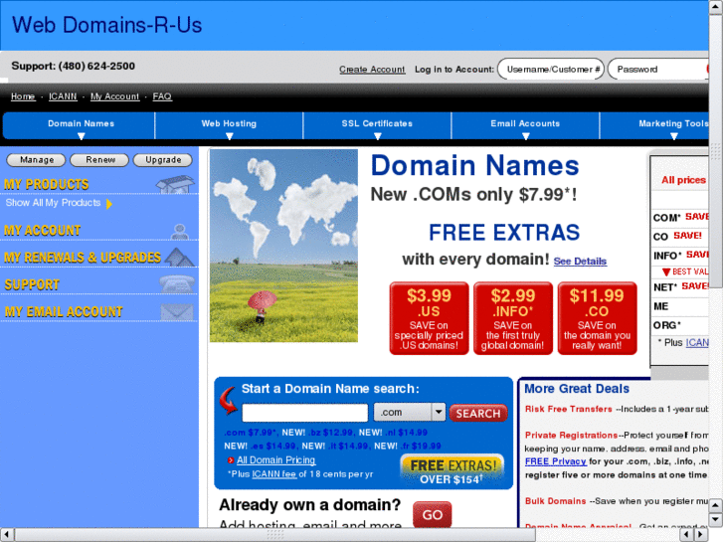723x542 pixels.
Task: Open the .com extension dropdown
Action: [410, 412]
